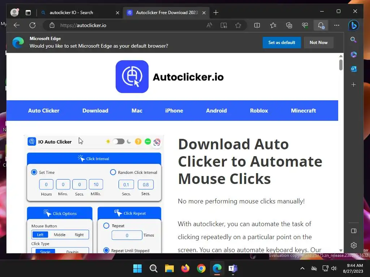Go back with the back arrow
The width and height of the screenshot is (370, 277).
[17, 25]
